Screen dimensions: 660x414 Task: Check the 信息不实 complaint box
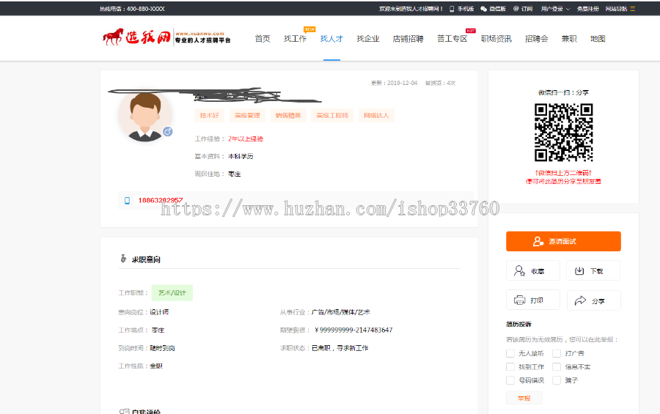[x=557, y=367]
